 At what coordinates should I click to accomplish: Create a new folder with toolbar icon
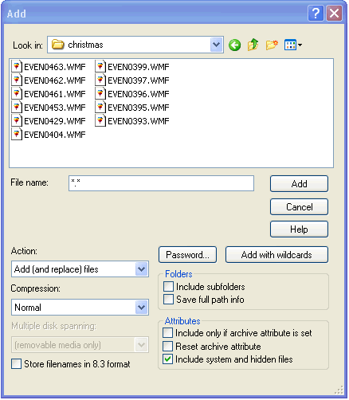(x=272, y=45)
